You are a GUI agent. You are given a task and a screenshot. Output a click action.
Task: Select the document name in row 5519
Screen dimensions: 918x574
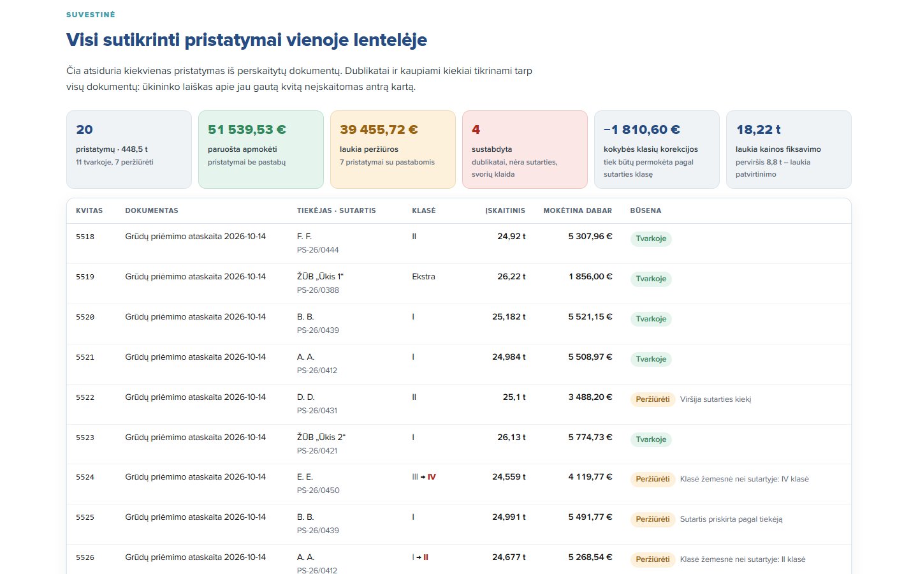195,277
